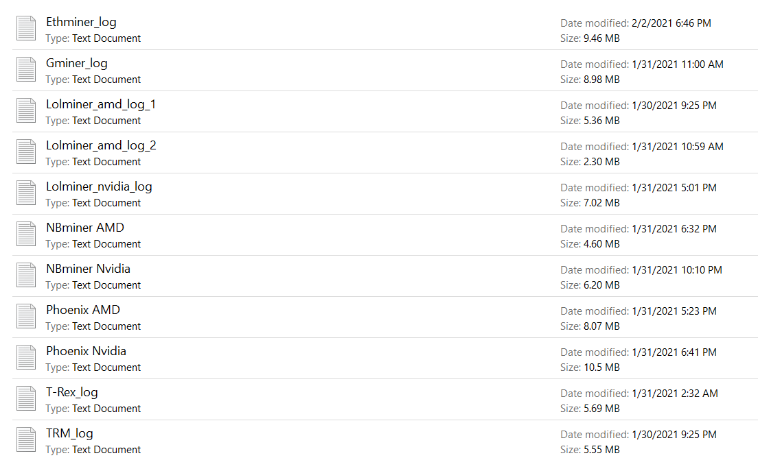Click the NBminer AMD file name
758x471 pixels.
[85, 228]
